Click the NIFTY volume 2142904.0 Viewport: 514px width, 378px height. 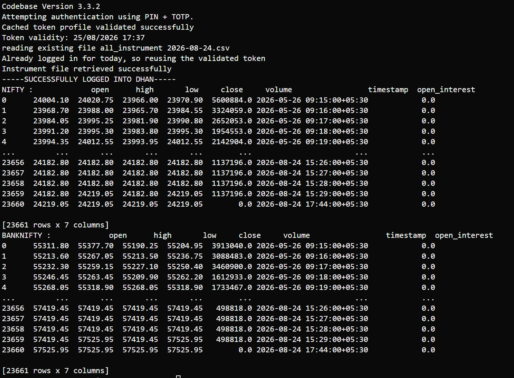coord(232,142)
